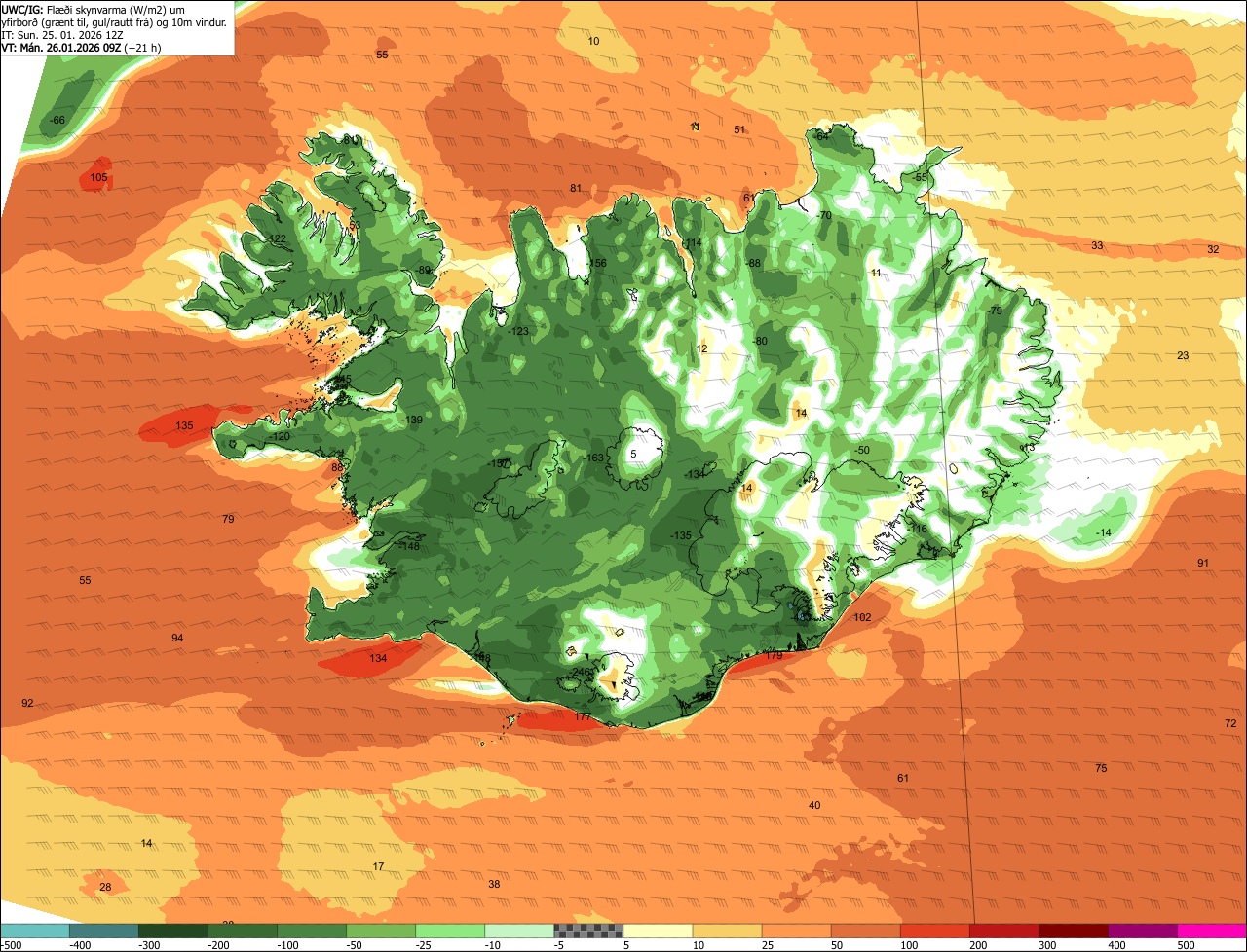Screen dimensions: 1247x952
Task: Click the '-79' value in east Iceland
Action: 995,311
